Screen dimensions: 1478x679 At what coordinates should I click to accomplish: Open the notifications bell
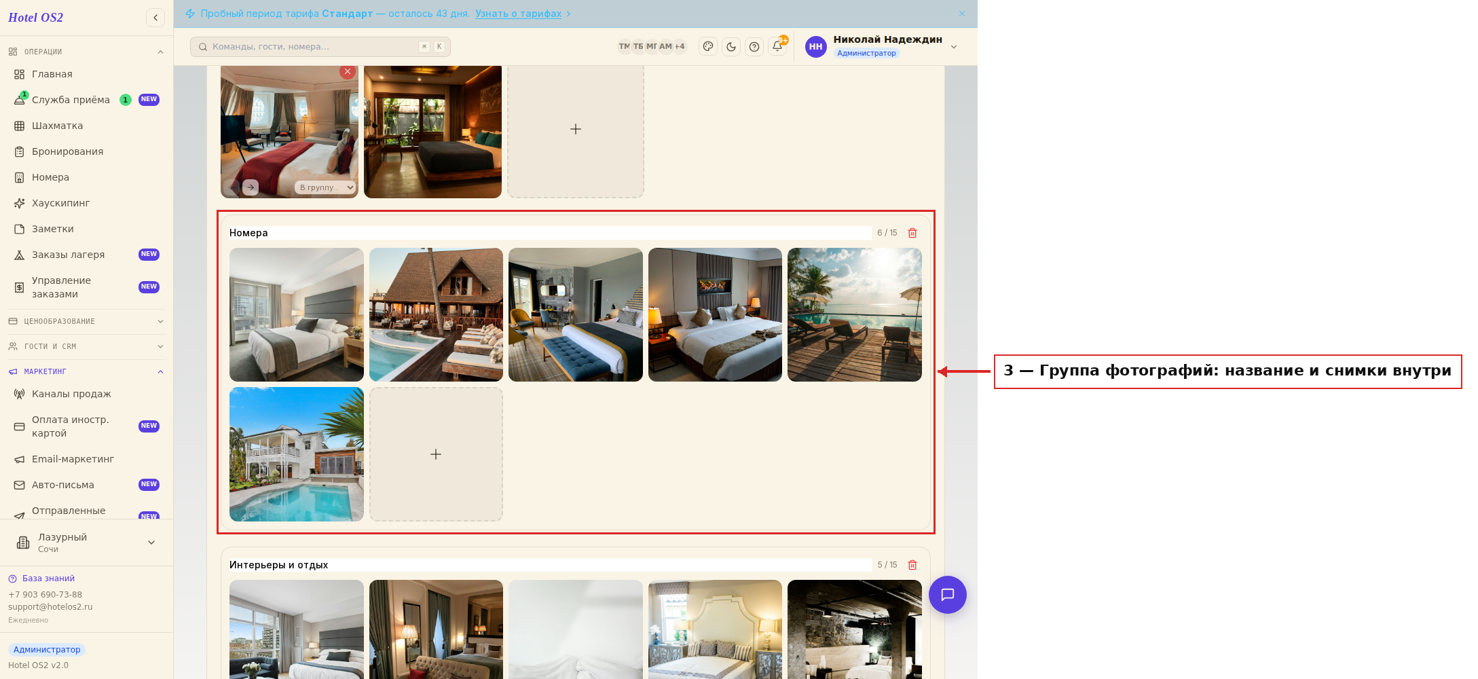[x=777, y=47]
